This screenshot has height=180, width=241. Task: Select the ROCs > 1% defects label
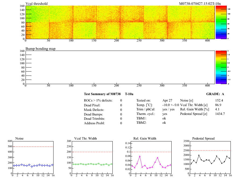click(98, 100)
